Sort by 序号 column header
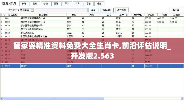184x101 pixels. [3, 15]
